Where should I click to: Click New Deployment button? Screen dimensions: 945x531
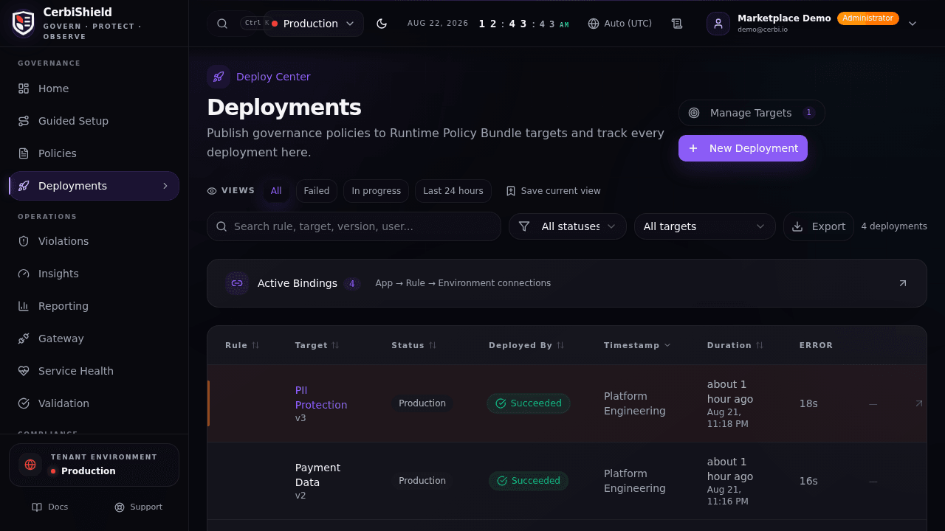pos(743,148)
